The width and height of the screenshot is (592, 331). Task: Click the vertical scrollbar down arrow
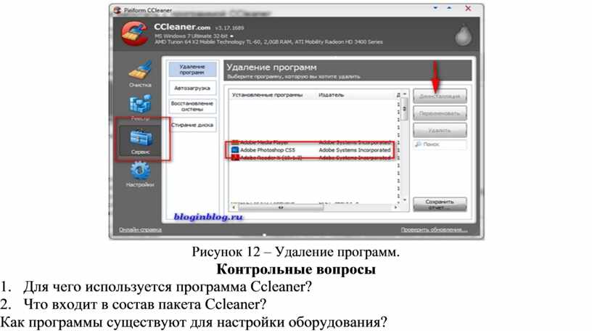tap(405, 200)
